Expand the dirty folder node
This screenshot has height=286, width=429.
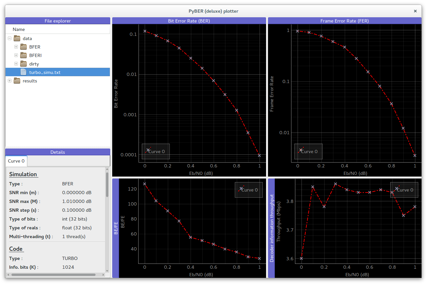click(x=16, y=64)
